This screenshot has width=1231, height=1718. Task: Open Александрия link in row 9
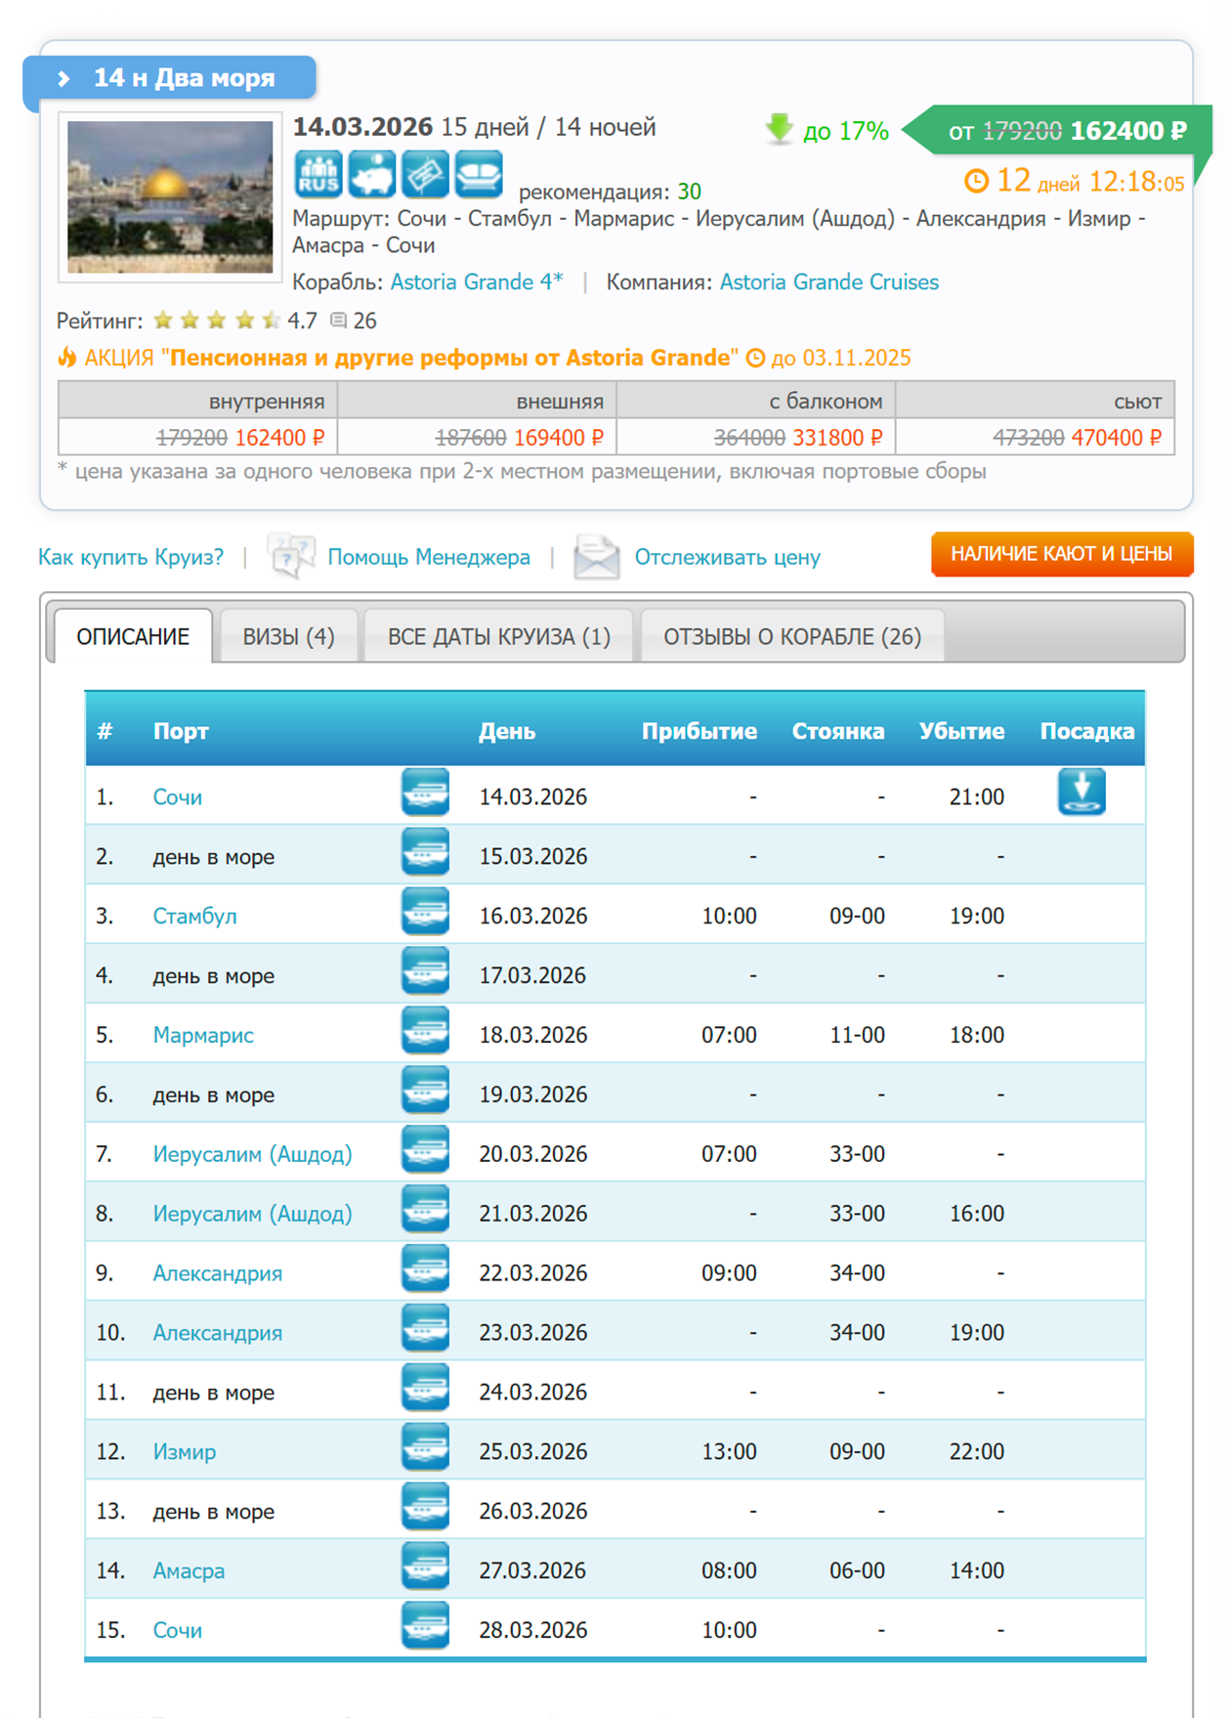[218, 1273]
